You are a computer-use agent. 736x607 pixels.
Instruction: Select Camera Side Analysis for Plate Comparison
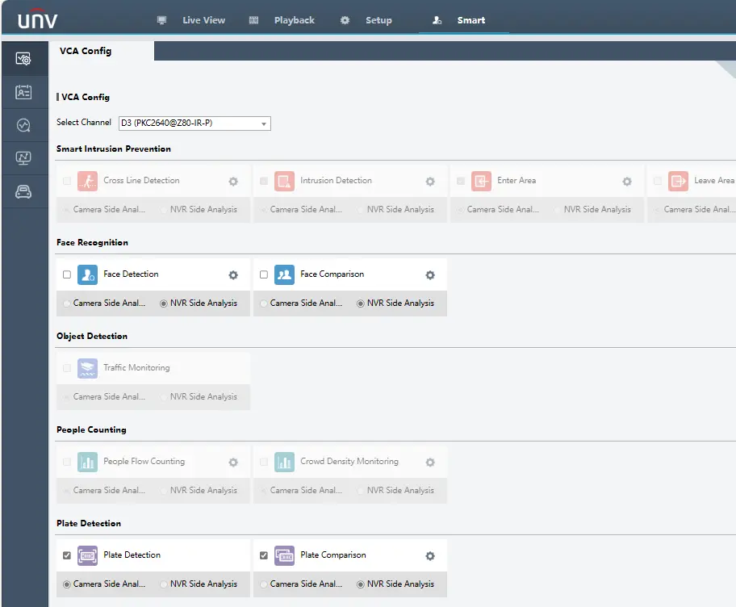[x=264, y=584]
